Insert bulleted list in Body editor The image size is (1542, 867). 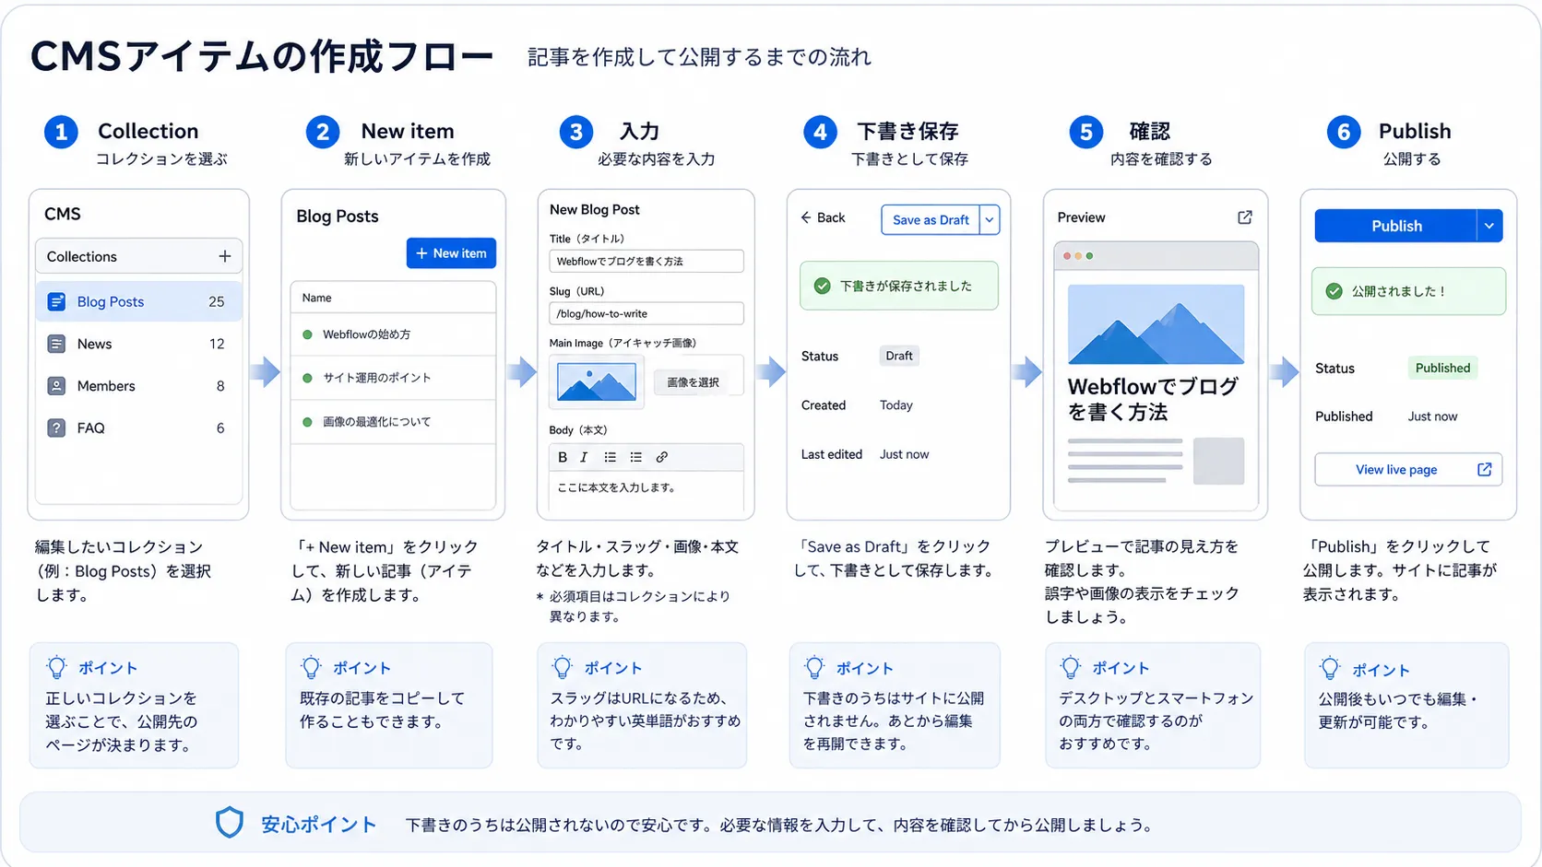pos(610,457)
